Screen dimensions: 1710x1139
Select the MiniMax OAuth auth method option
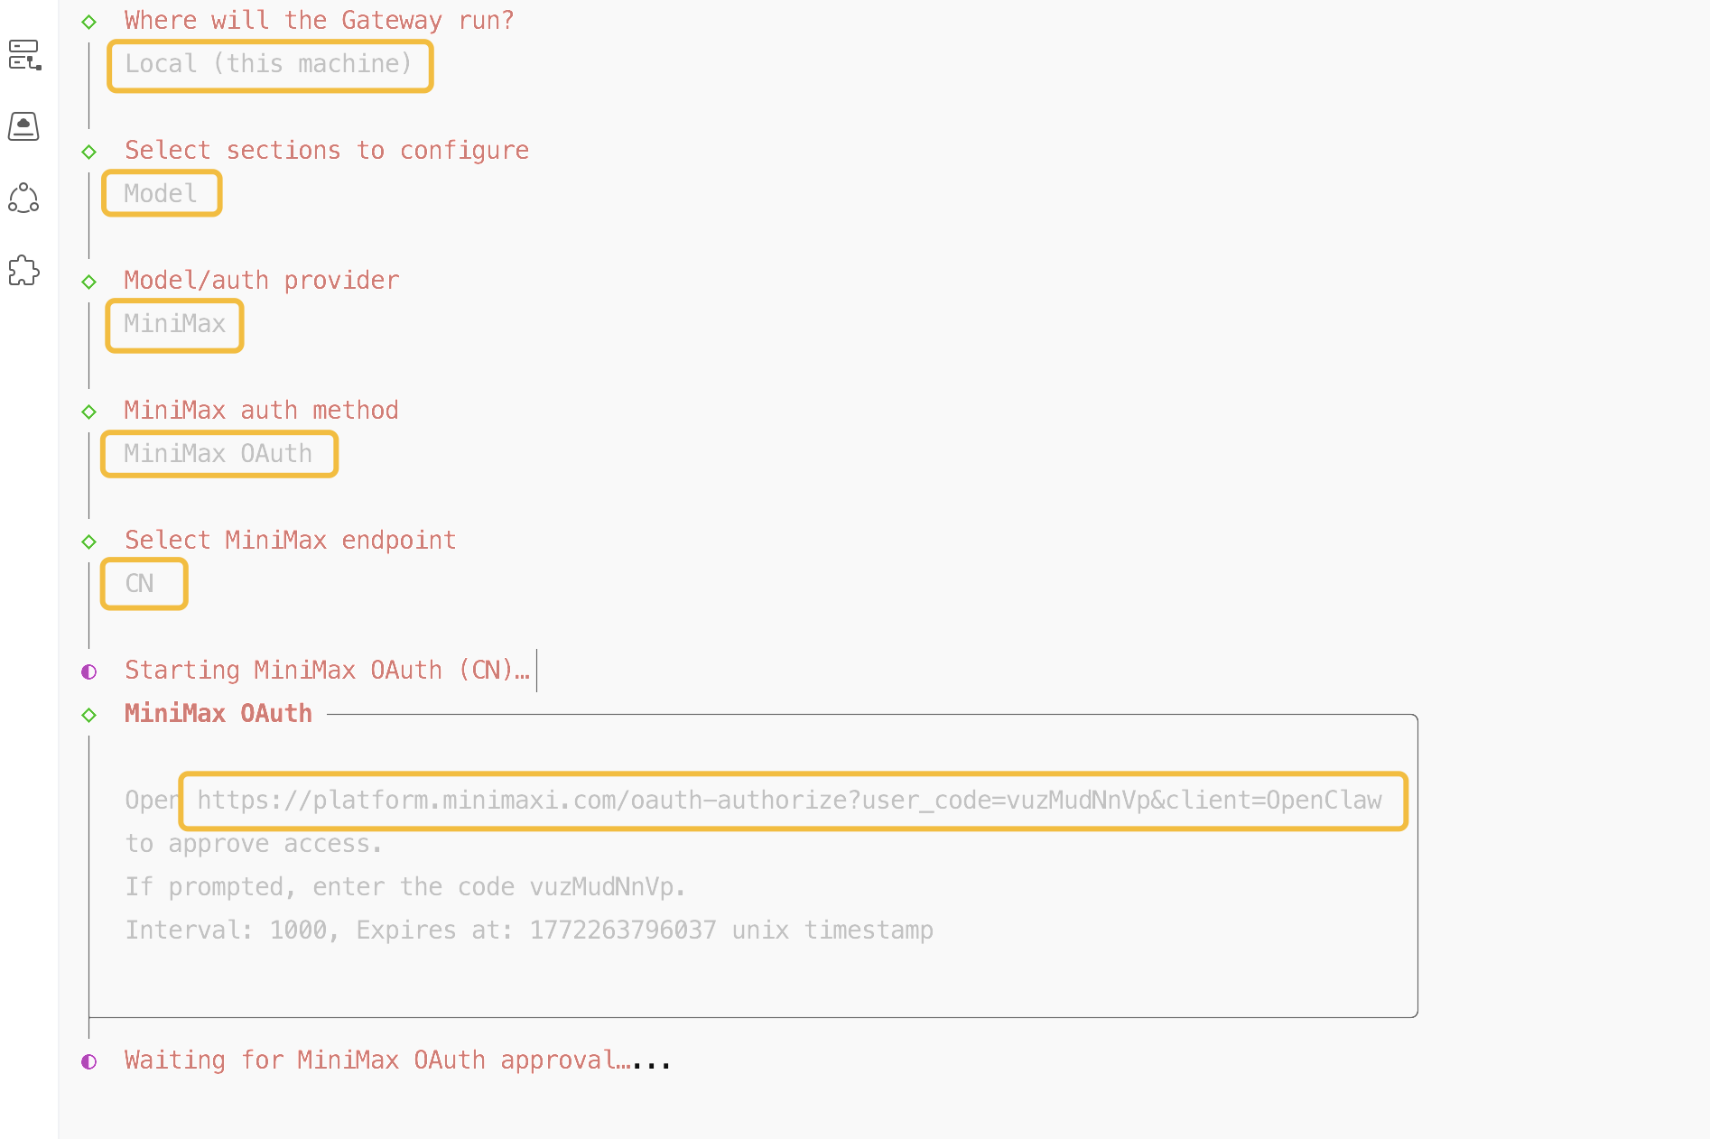click(218, 454)
